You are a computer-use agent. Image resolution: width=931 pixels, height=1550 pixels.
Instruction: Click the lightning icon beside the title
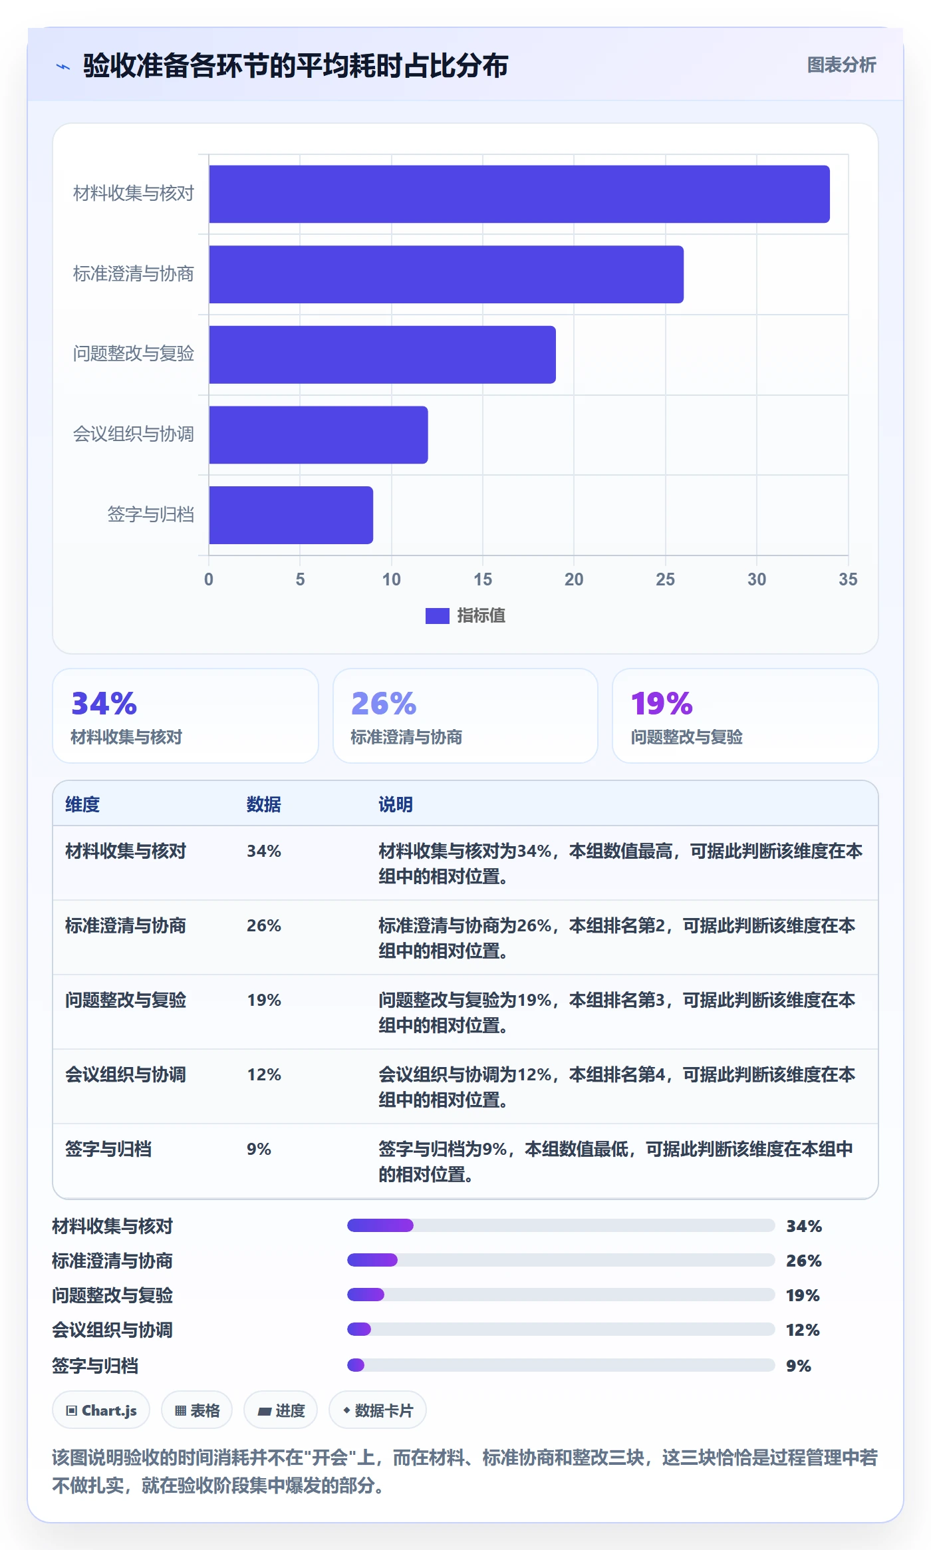pos(63,67)
